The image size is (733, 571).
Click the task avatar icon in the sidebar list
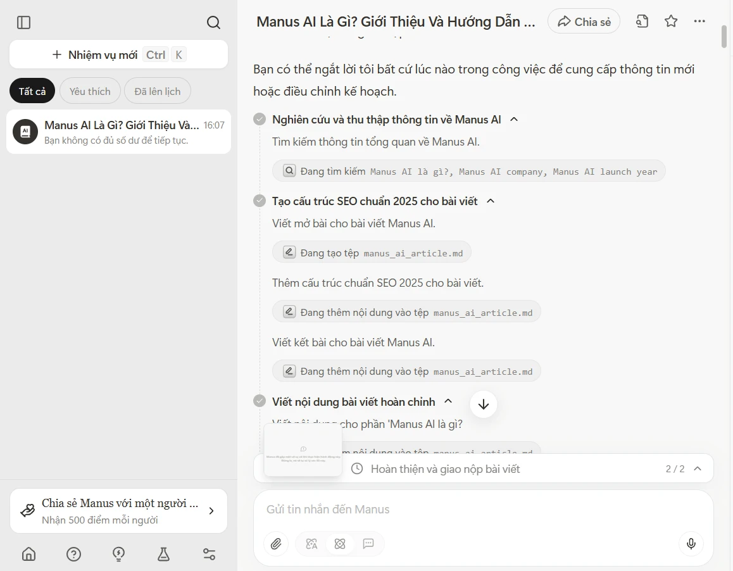tap(25, 132)
